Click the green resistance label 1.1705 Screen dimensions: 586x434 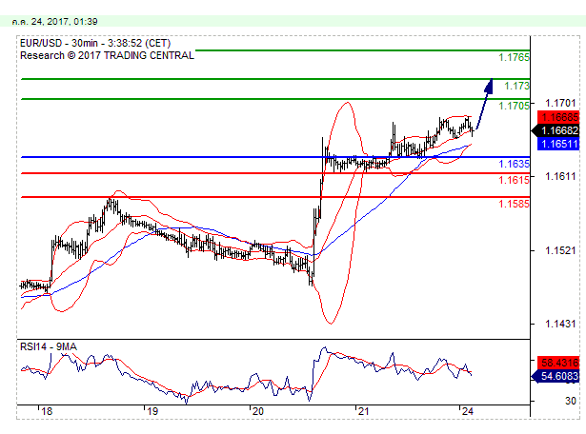[x=514, y=106]
